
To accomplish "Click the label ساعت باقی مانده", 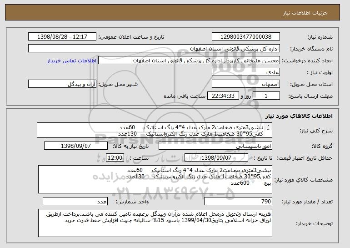I will pos(185,96).
